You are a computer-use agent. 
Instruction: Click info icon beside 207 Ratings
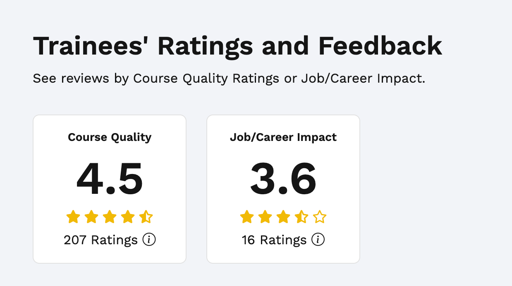click(149, 240)
